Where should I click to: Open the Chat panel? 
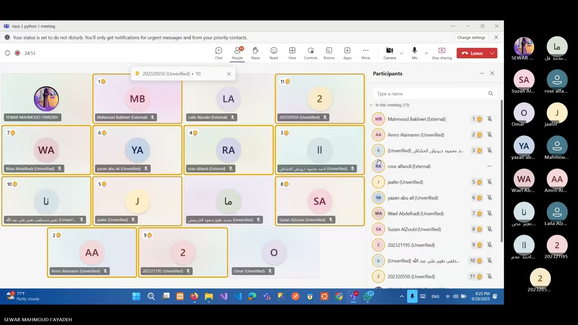pyautogui.click(x=219, y=53)
